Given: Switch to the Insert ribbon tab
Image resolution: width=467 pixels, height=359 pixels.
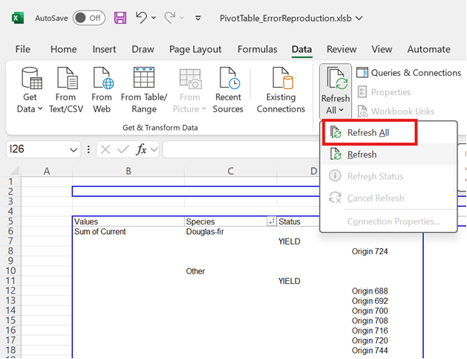Looking at the screenshot, I should pos(104,49).
